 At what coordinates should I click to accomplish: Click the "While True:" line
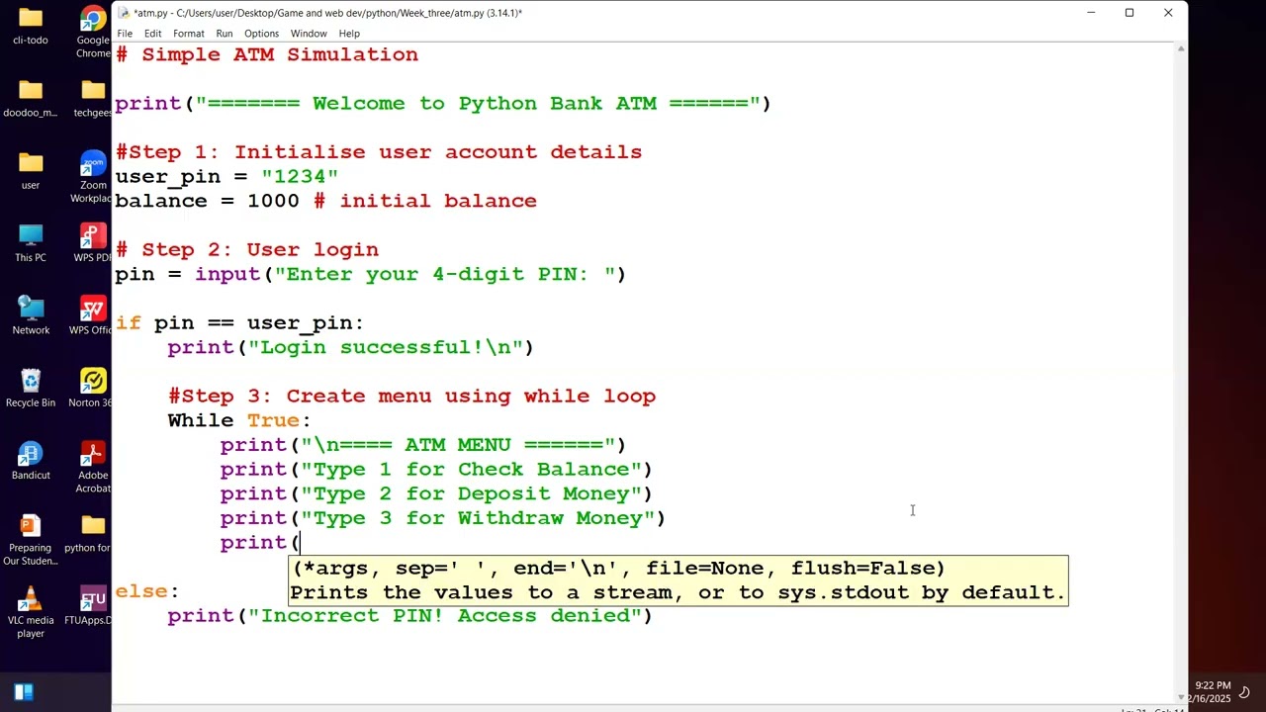pyautogui.click(x=239, y=420)
